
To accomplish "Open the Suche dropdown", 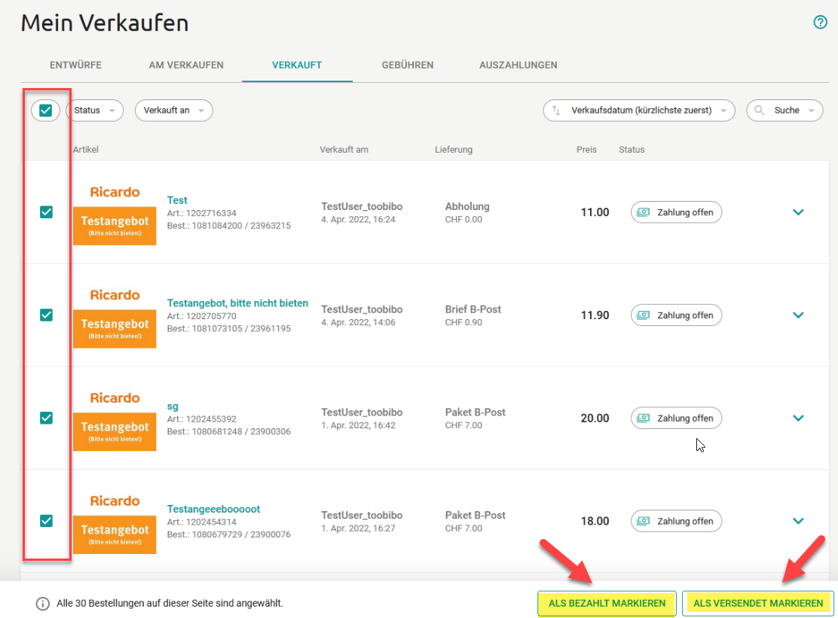I will point(784,111).
